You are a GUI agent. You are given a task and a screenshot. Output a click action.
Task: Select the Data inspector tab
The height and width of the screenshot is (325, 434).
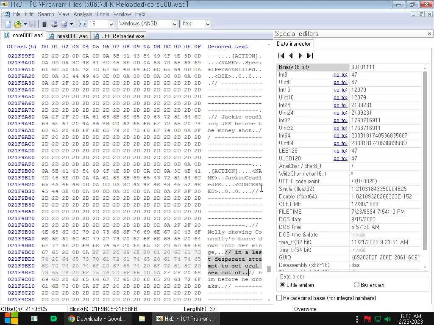click(294, 44)
